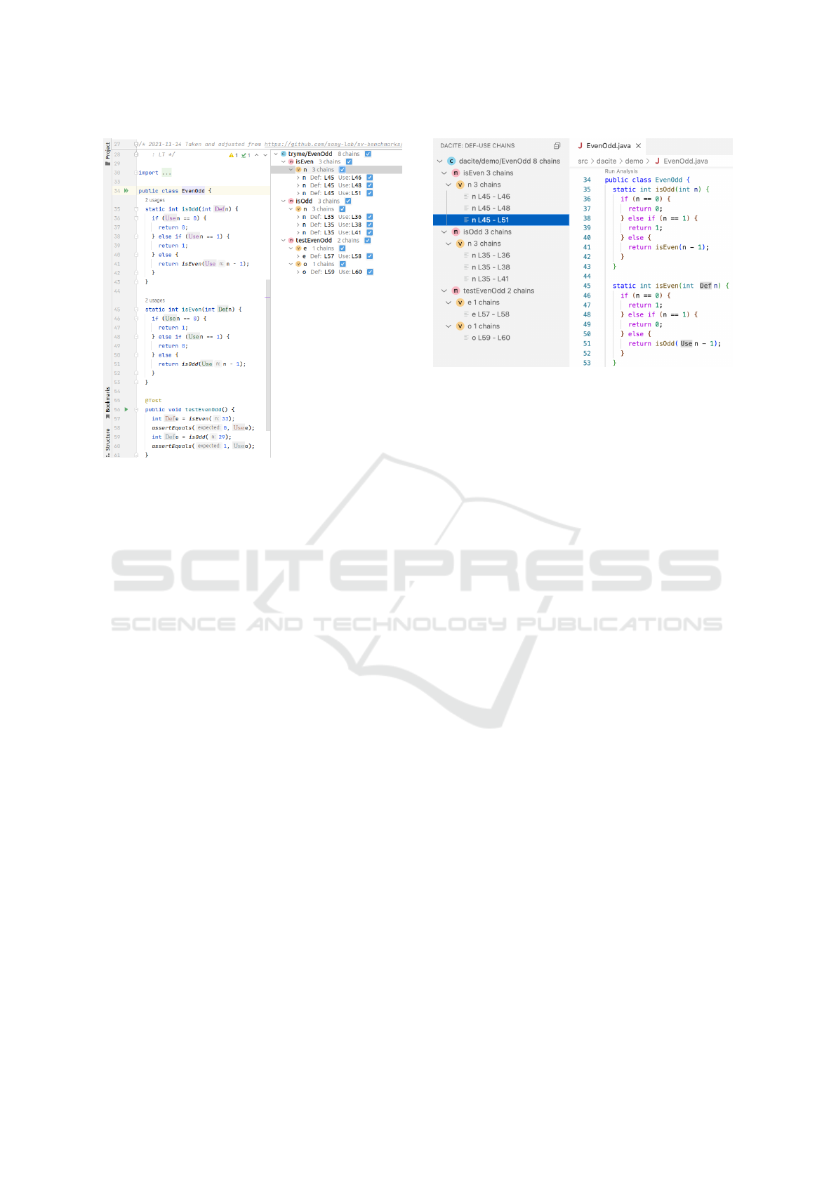Toggle checkbox for chain Def: L35 Use: L38

(370, 225)
